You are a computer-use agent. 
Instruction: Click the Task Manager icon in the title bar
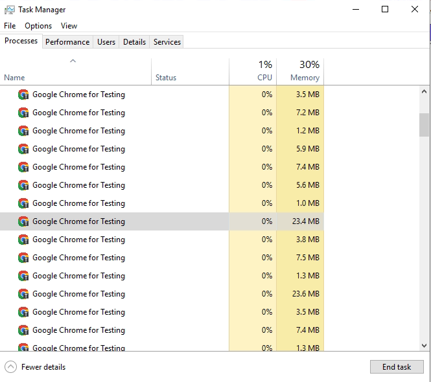coord(10,10)
